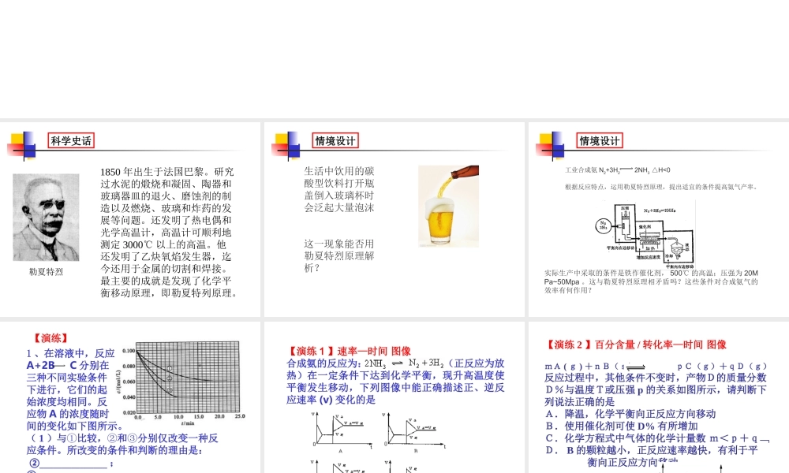Select the equation line 工业合成氨 N₂+3H₂
The image size is (789, 473).
618,170
